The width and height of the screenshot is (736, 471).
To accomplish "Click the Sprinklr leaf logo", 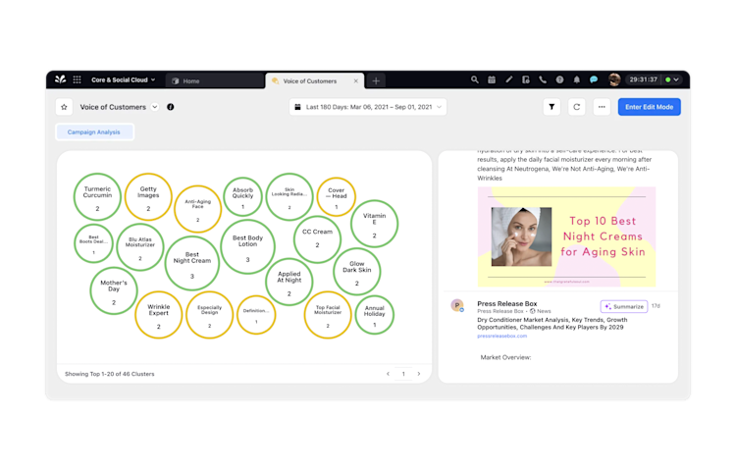I will tap(60, 79).
